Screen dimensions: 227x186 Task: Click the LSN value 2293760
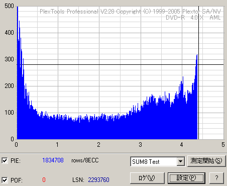98,180
